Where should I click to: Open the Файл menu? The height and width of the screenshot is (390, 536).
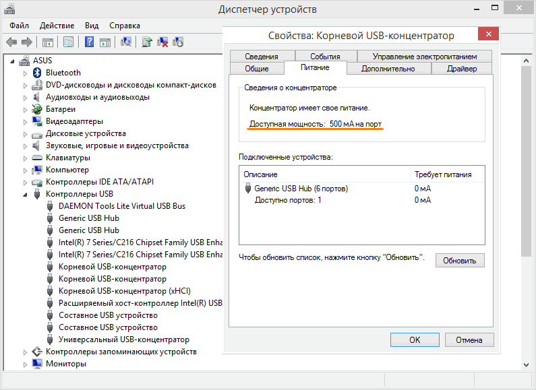[x=19, y=26]
